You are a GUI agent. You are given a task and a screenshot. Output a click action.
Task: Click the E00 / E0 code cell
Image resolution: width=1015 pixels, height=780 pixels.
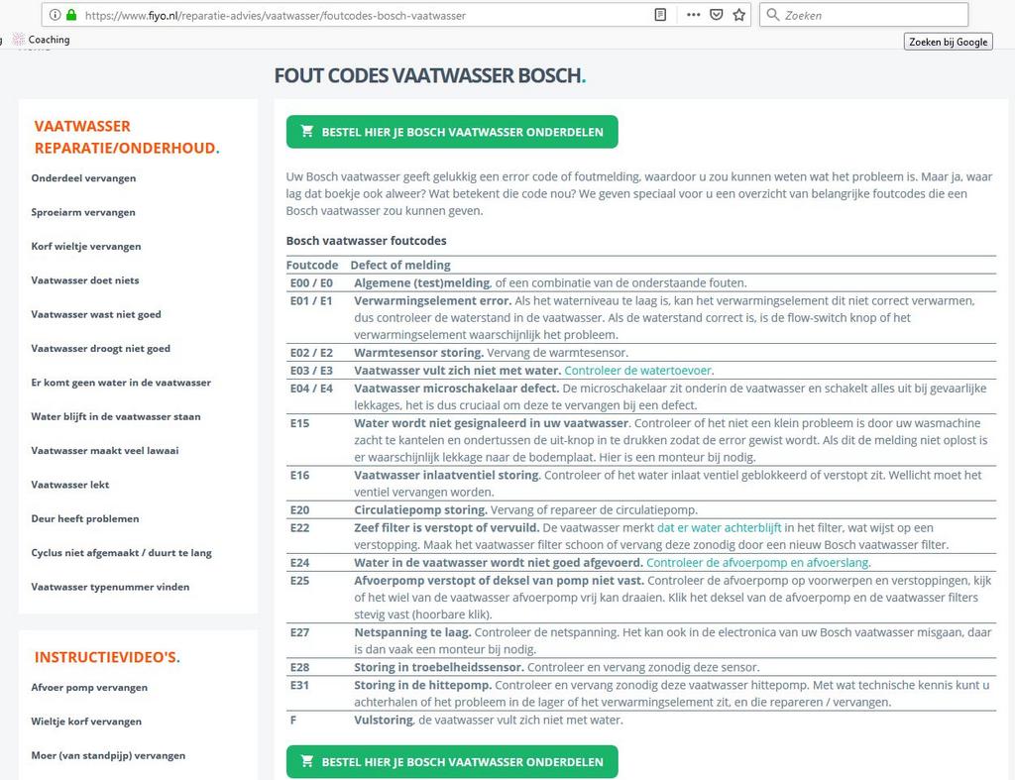311,282
